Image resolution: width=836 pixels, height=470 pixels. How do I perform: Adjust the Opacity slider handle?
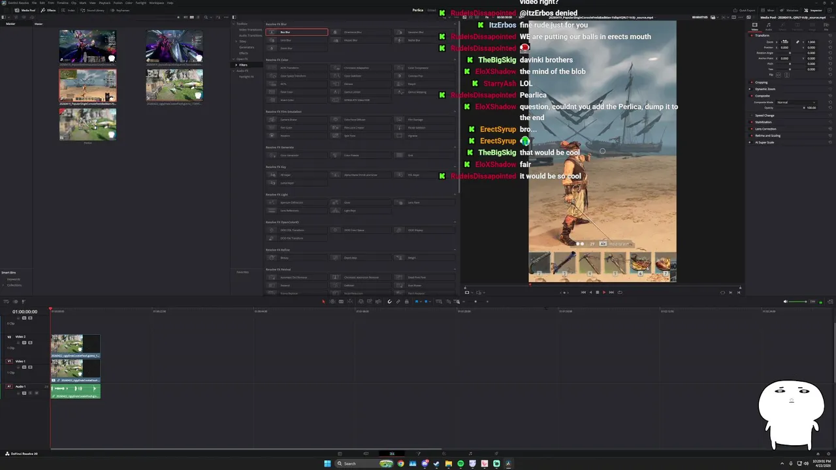coord(804,108)
